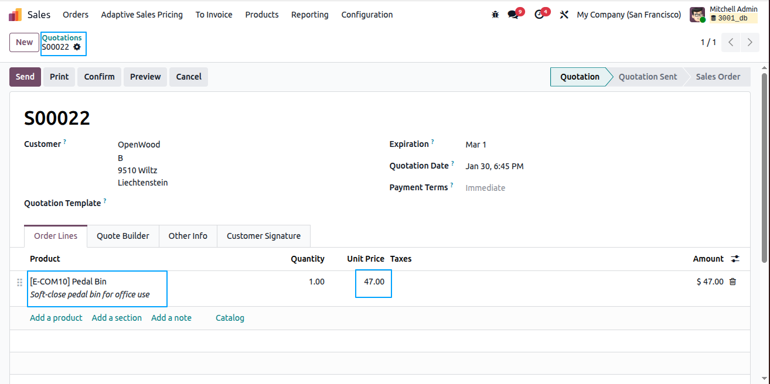Click the wrench tools icon
This screenshot has width=770, height=384.
[564, 15]
